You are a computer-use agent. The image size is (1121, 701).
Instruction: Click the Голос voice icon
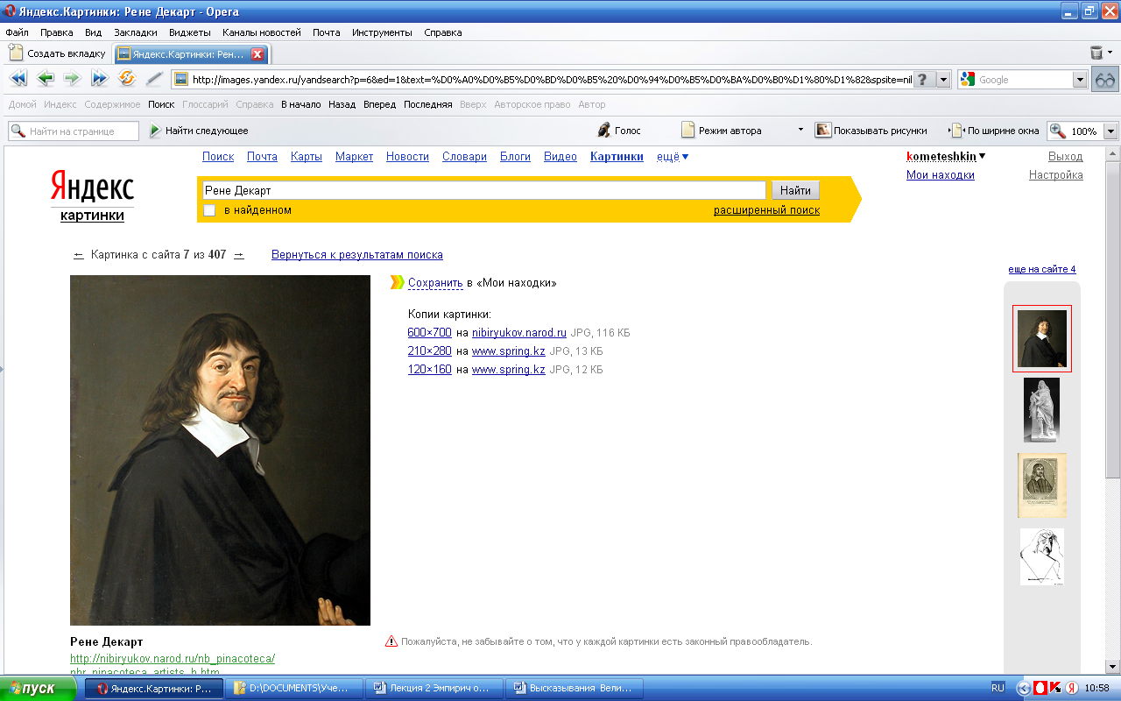tap(604, 131)
